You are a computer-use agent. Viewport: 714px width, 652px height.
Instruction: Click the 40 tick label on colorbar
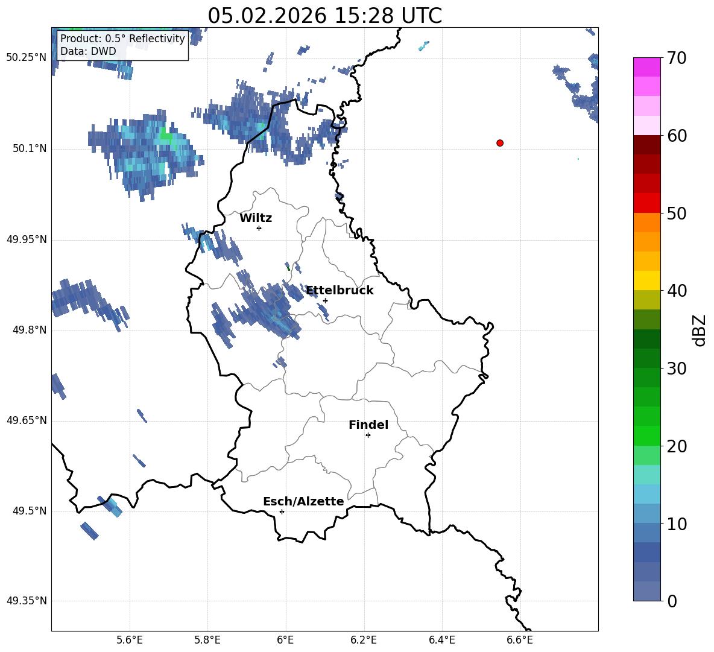point(677,291)
